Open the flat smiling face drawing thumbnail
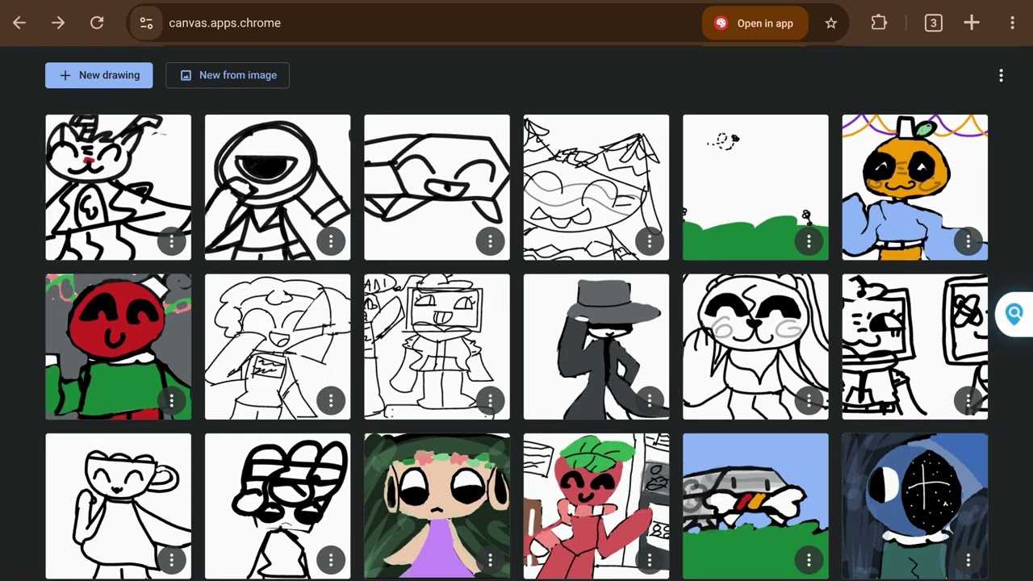This screenshot has height=581, width=1033. pyautogui.click(x=437, y=187)
